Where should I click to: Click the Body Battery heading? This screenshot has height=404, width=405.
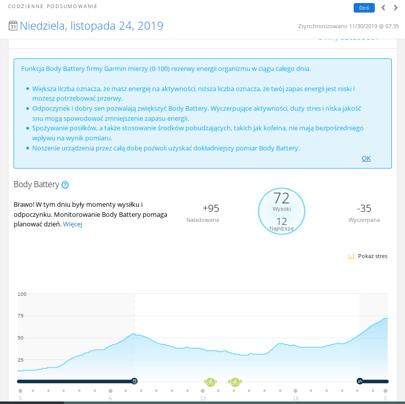click(36, 185)
